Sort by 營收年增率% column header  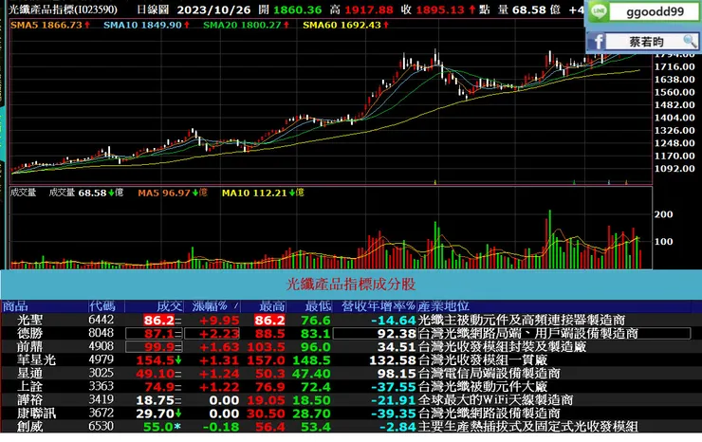click(x=379, y=306)
